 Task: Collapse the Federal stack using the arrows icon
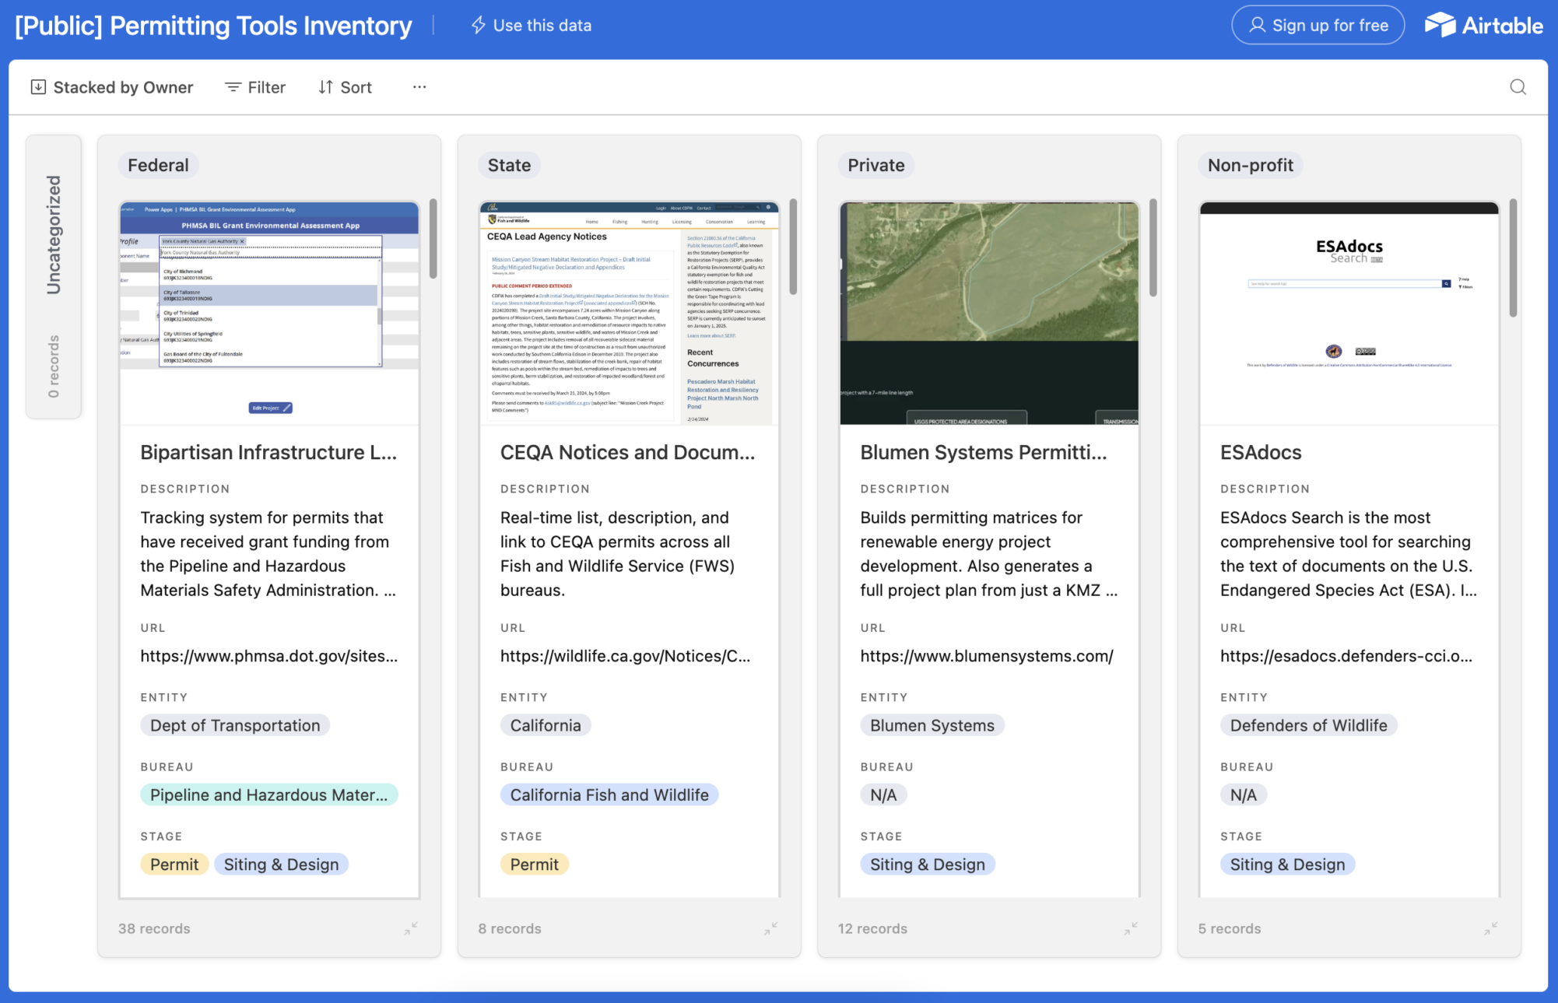pyautogui.click(x=411, y=928)
